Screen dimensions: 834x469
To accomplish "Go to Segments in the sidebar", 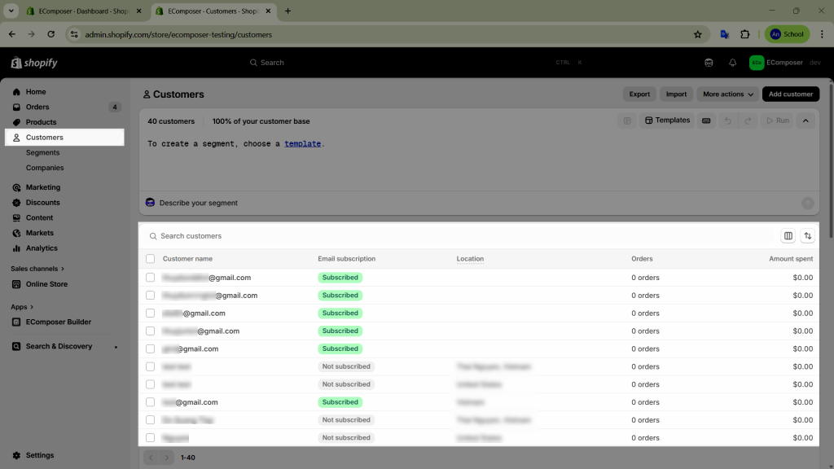I will (x=42, y=152).
